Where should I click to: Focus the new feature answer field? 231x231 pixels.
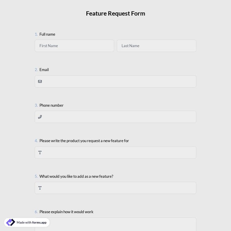coord(119,188)
